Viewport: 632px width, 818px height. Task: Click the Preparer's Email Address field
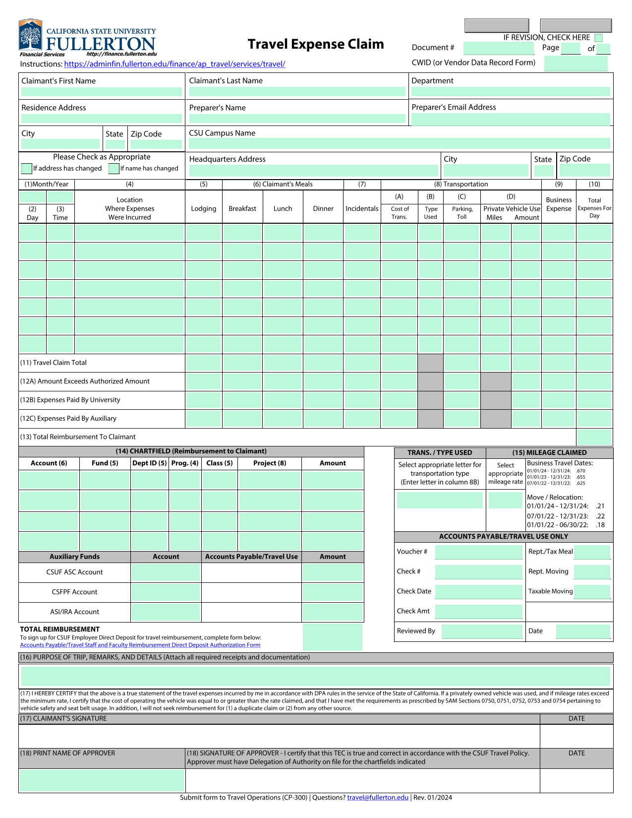point(511,119)
